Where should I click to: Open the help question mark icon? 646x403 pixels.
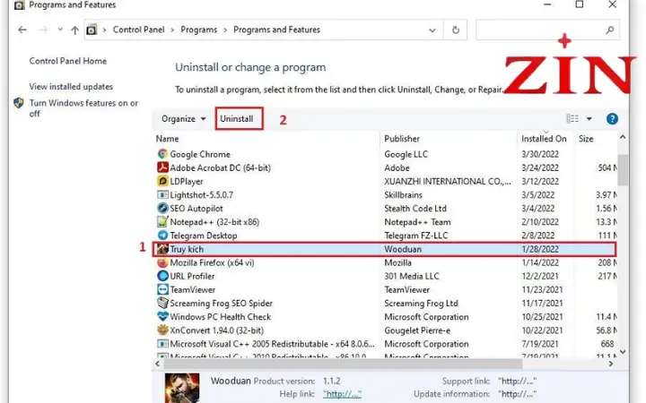coord(612,119)
